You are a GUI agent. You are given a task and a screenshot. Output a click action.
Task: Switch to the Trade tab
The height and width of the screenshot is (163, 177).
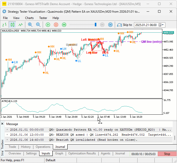[12, 147]
